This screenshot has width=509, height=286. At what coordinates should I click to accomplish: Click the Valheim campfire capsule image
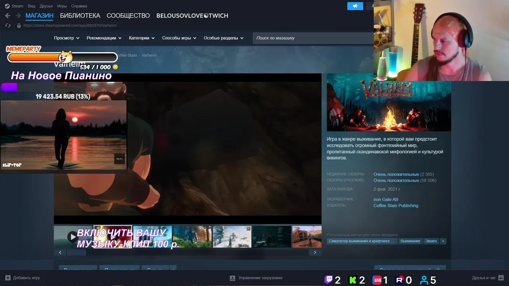tap(389, 102)
